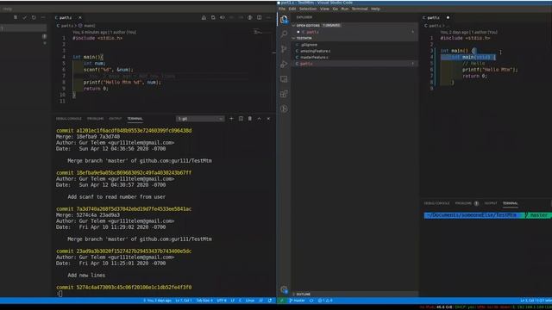Open Remote Explorer icon in right activity bar

(284, 79)
